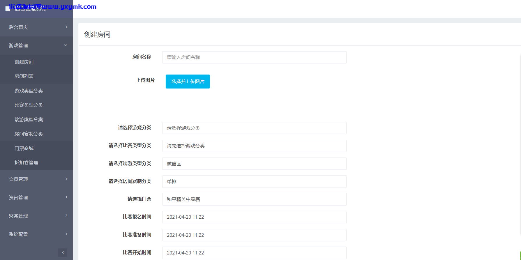Focus the 房间名称 input field
The height and width of the screenshot is (260, 521).
254,57
